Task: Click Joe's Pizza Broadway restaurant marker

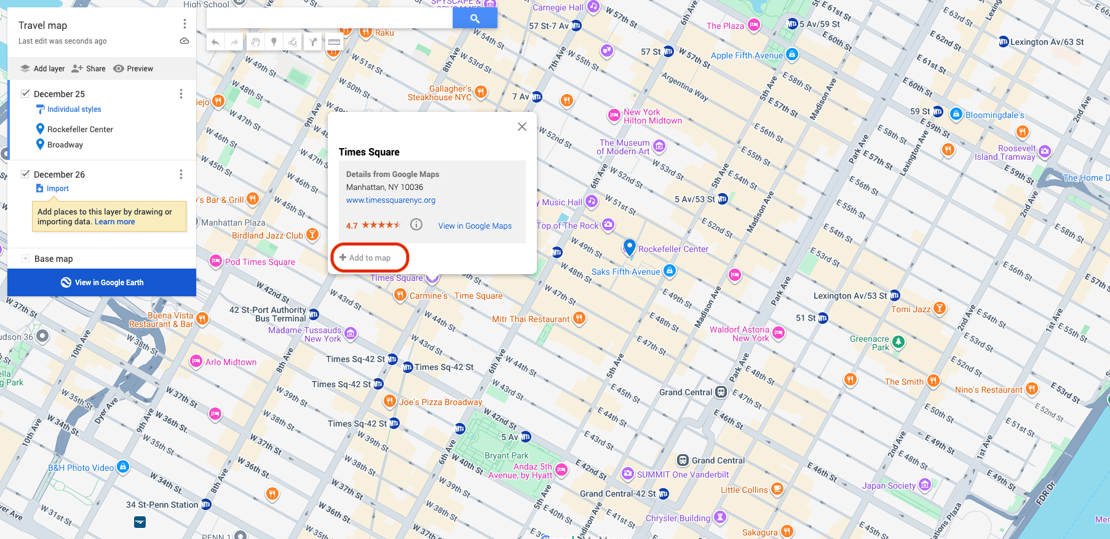Action: click(x=389, y=401)
